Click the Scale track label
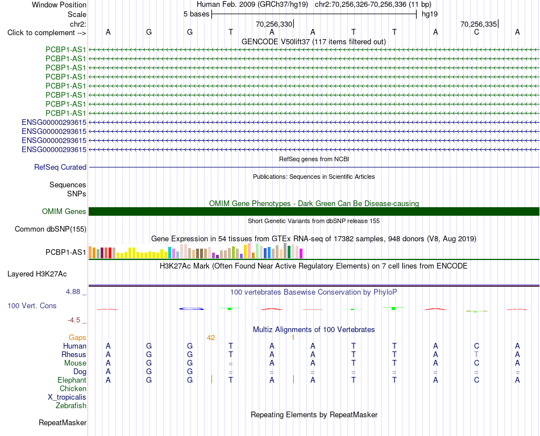540x436 pixels. [x=77, y=14]
